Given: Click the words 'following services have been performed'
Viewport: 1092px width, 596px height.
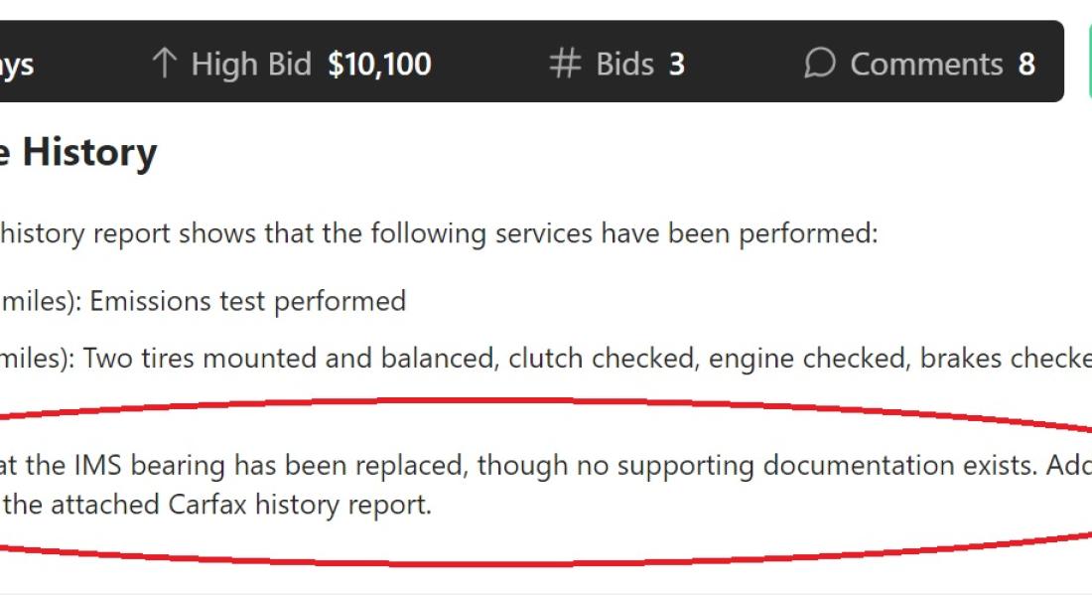Looking at the screenshot, I should point(624,232).
